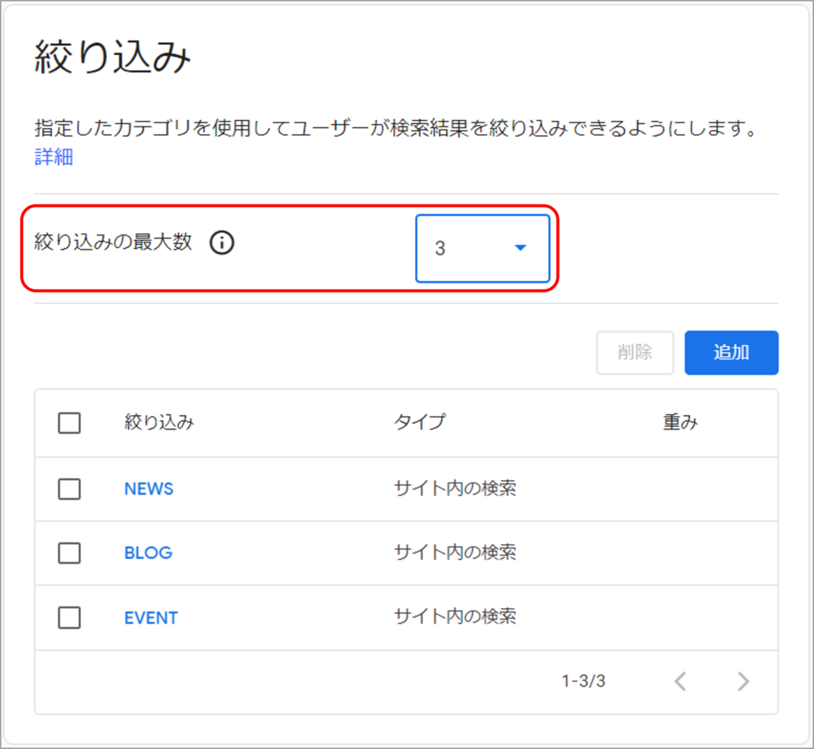Click the 絞り込み column header

(159, 423)
